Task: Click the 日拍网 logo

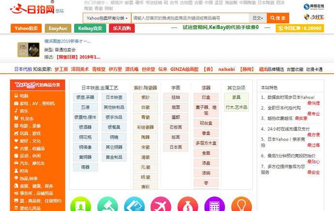Action: click(x=32, y=9)
